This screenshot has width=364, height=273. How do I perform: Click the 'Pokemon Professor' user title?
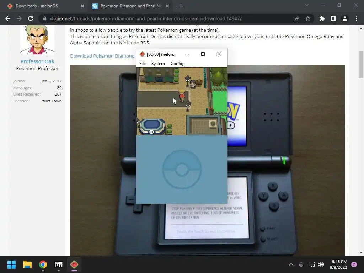click(x=37, y=69)
